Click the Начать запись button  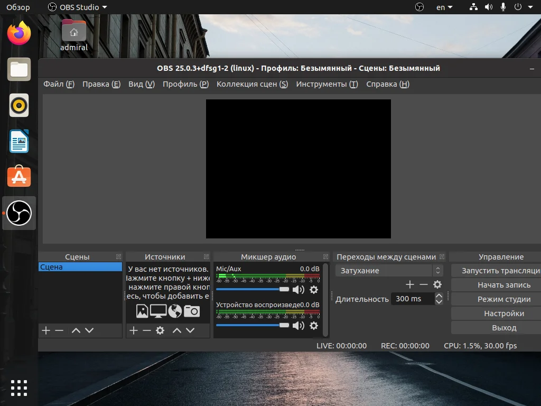click(x=503, y=285)
